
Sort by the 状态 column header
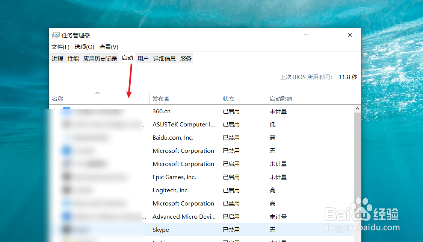(x=243, y=97)
